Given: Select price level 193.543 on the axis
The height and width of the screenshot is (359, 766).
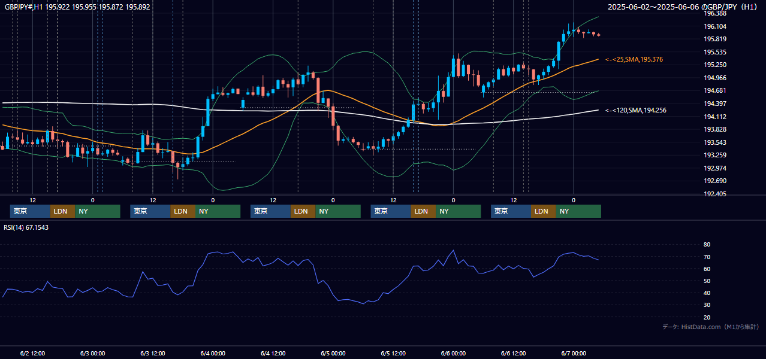Looking at the screenshot, I should [715, 142].
